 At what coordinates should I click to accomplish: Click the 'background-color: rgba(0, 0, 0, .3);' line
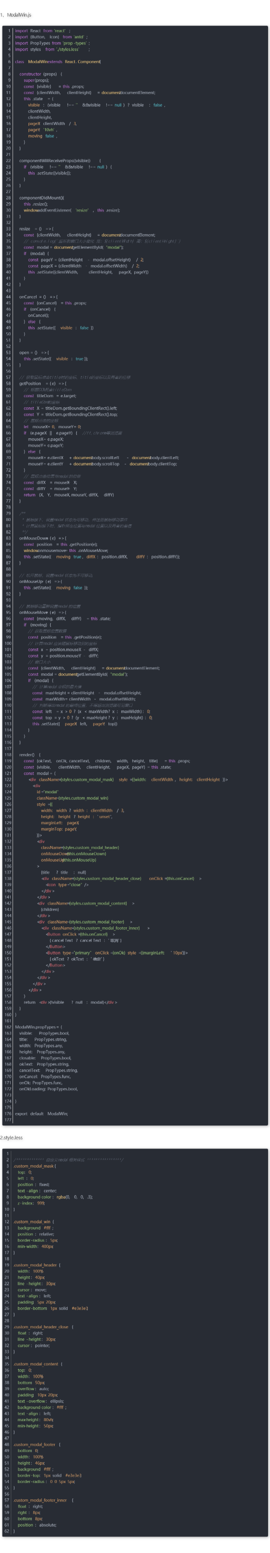click(55, 1197)
